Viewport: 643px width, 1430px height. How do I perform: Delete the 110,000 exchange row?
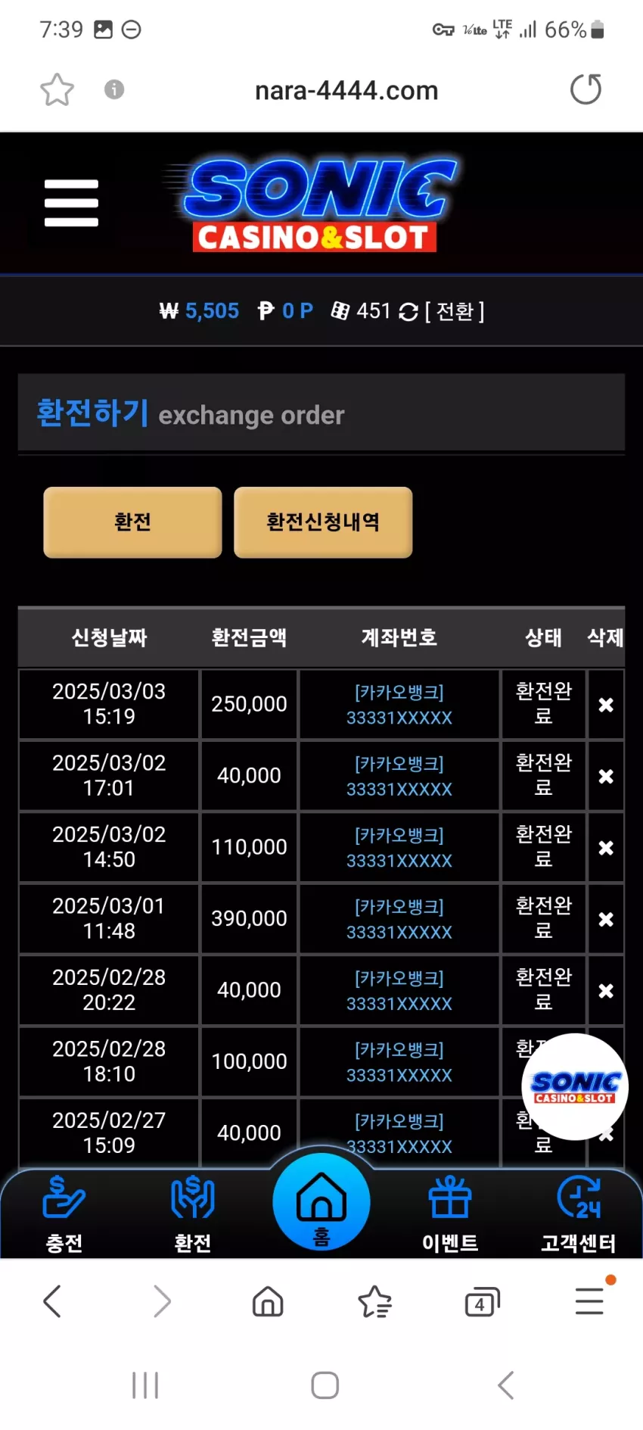coord(606,848)
